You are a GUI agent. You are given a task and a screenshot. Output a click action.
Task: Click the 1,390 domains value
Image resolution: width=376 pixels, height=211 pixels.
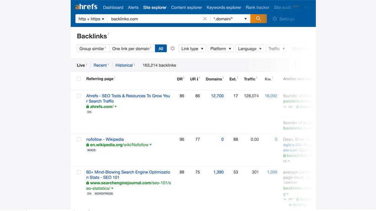click(218, 172)
